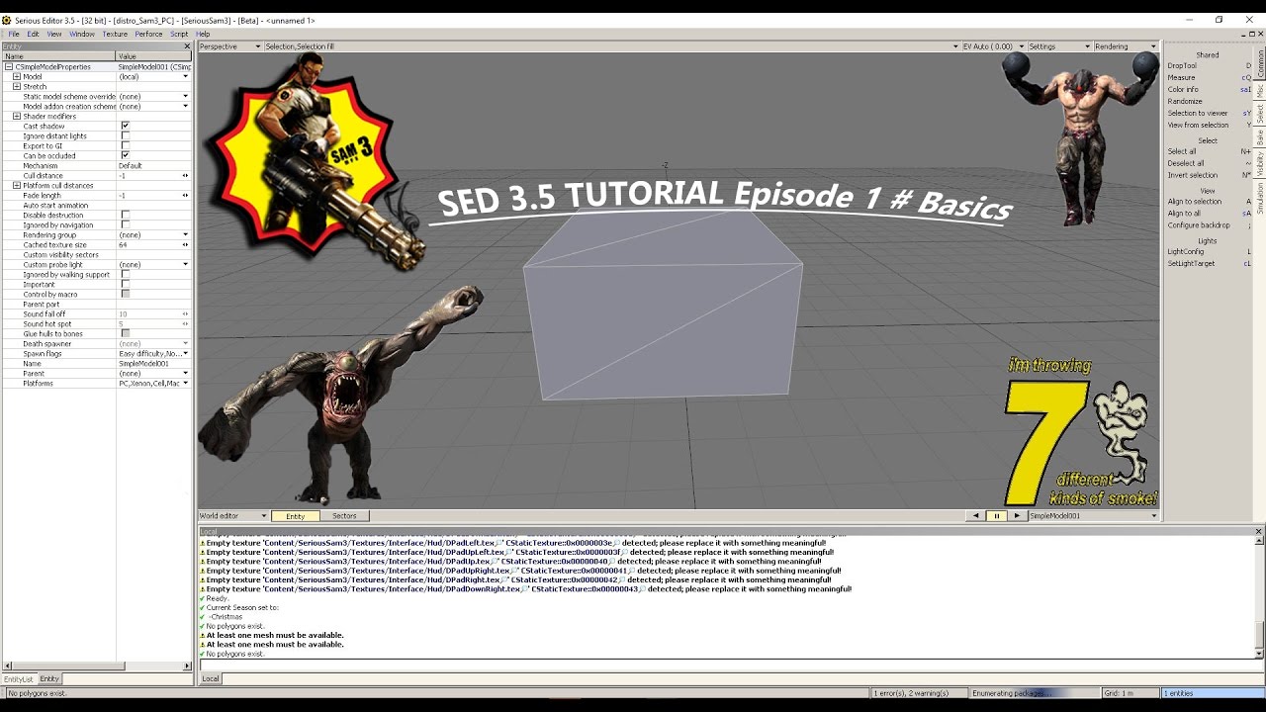Enable the Export to GI checkbox
1266x712 pixels.
click(x=126, y=145)
